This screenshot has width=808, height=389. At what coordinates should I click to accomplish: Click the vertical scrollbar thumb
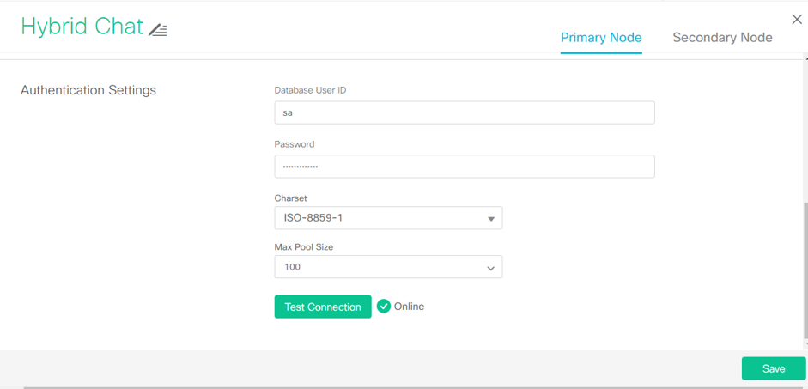click(x=805, y=270)
